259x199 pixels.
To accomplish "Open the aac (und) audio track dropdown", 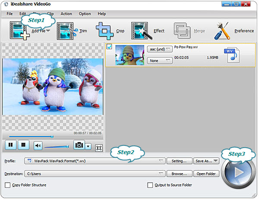I will tap(160, 49).
